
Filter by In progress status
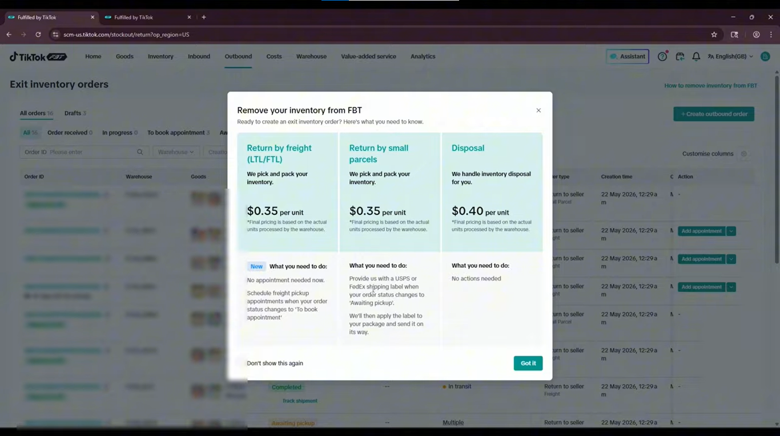coord(120,133)
